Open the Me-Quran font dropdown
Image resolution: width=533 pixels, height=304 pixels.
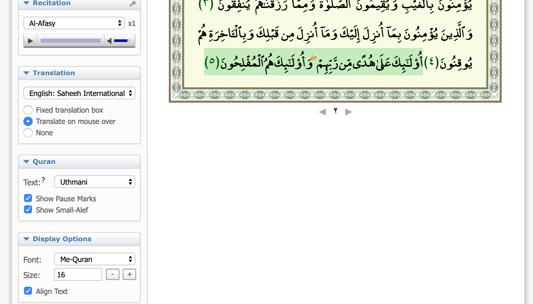95,259
